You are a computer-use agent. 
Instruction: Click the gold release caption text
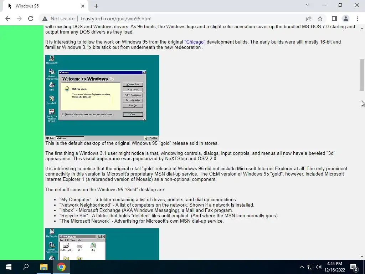[132, 143]
